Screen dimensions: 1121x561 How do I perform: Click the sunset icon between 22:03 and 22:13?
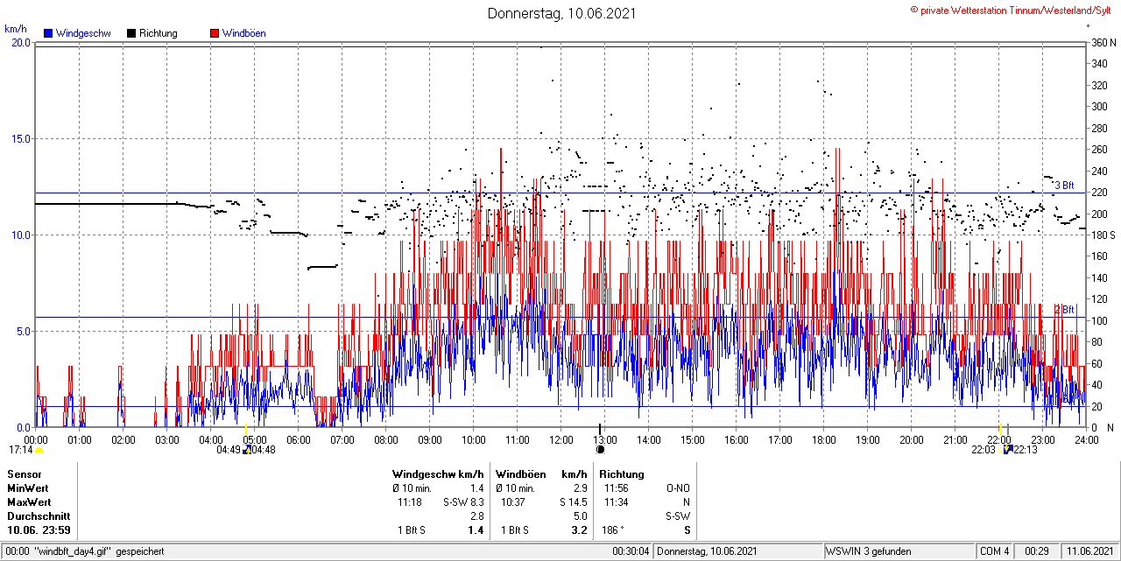click(x=1008, y=450)
